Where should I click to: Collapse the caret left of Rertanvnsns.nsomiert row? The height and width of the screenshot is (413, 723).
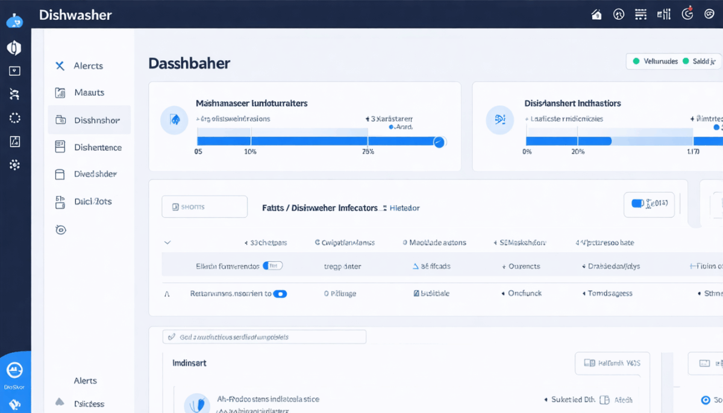(167, 294)
